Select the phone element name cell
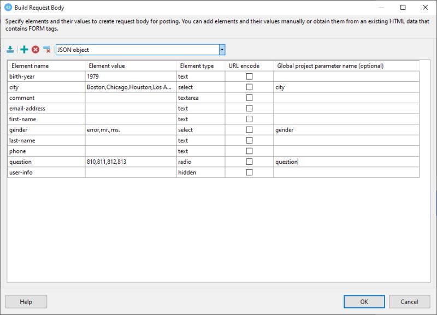This screenshot has width=437, height=315. 46,151
